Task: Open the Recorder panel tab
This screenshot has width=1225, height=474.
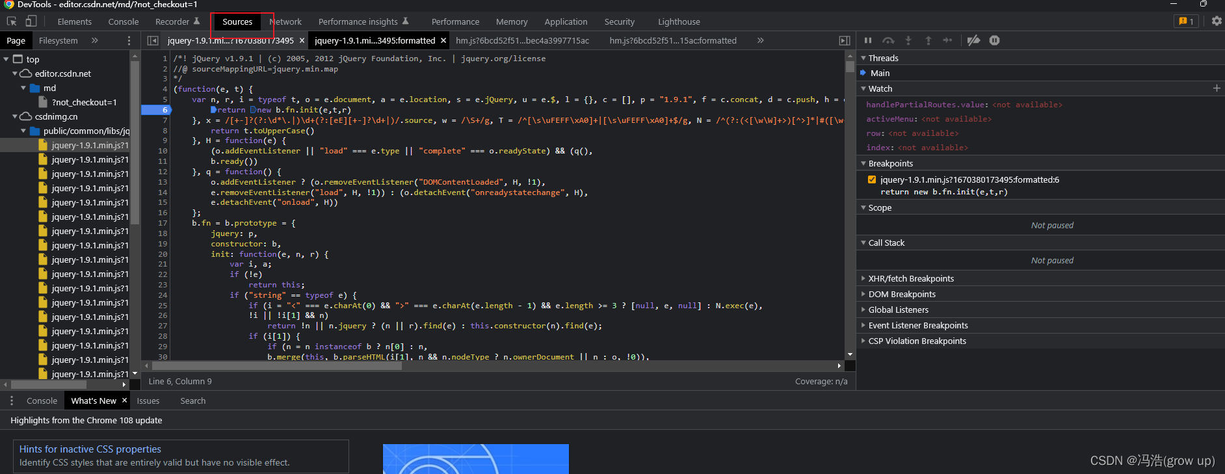Action: coord(178,21)
